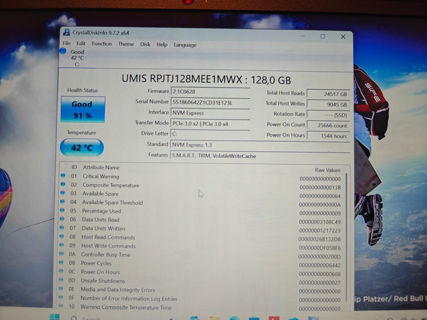
Task: Click the Power On Count value 25666 count
Action: click(x=328, y=125)
